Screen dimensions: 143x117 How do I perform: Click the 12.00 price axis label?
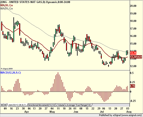(133, 66)
